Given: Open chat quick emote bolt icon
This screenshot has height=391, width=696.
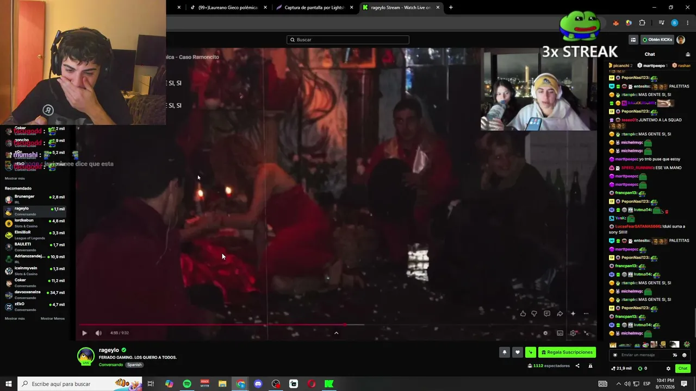Looking at the screenshot, I should coord(675,355).
